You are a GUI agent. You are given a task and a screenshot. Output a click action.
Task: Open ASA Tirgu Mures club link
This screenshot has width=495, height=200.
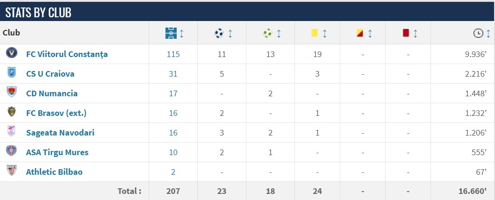click(57, 152)
